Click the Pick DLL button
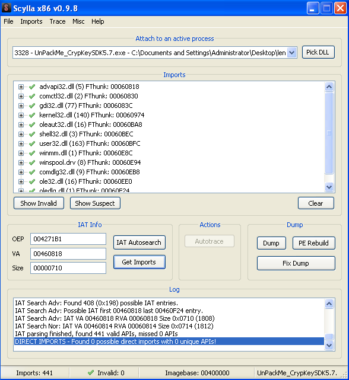Screen dimensions: 349x380 click(318, 52)
